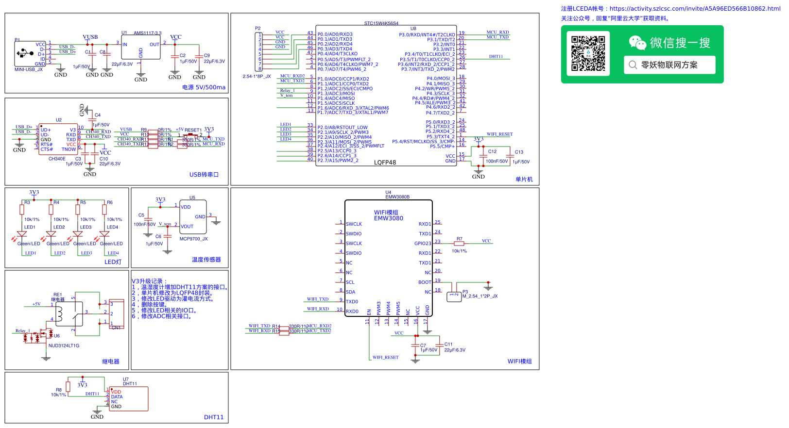Click the VUSB power label above C1
This screenshot has width=789, height=428.
pyautogui.click(x=90, y=37)
